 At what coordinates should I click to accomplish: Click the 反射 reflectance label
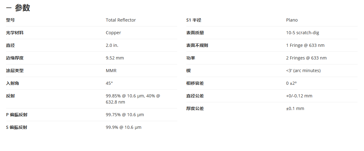coord(10,96)
